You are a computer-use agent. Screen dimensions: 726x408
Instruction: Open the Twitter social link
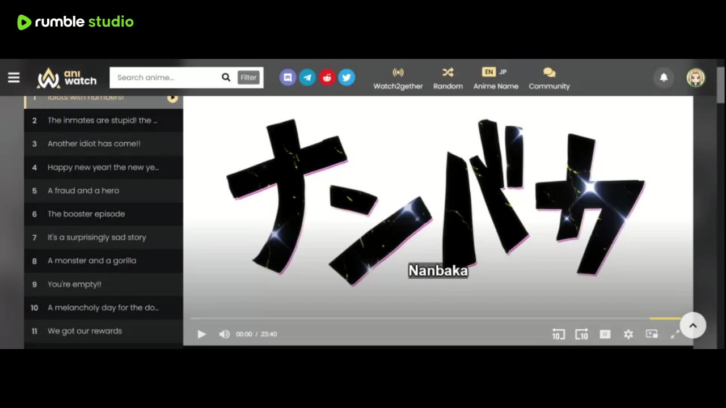pos(347,78)
